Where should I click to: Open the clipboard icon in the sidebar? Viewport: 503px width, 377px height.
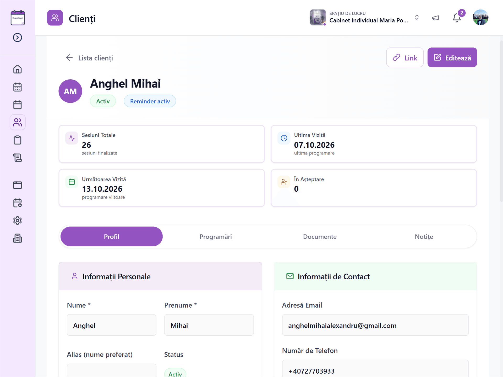[x=18, y=140]
